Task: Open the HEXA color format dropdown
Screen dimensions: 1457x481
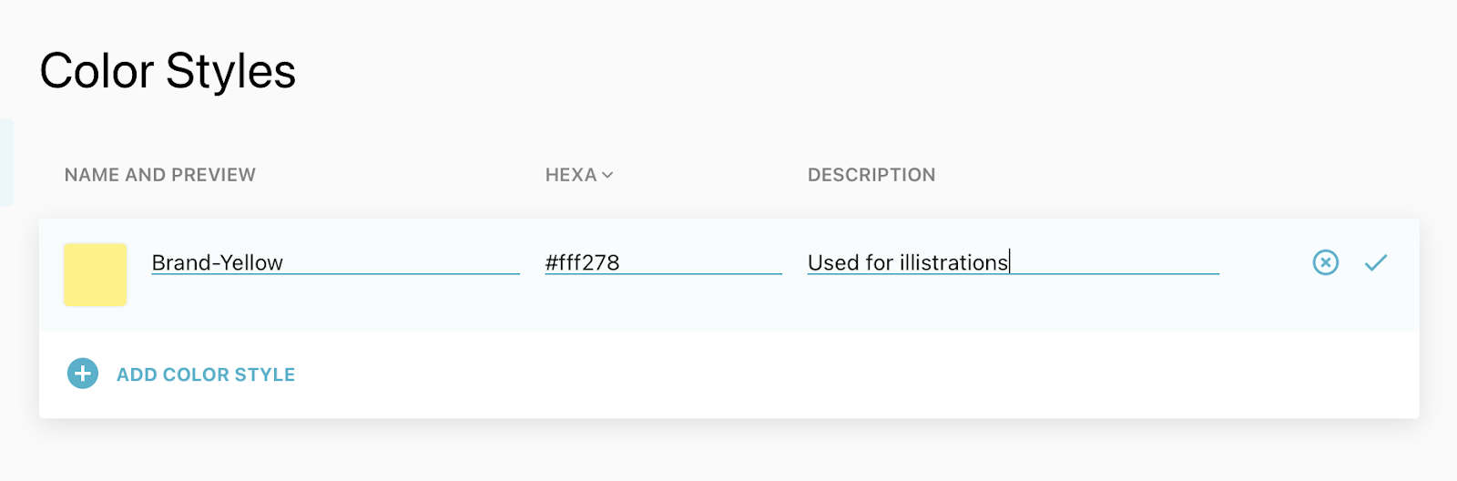Action: click(579, 175)
